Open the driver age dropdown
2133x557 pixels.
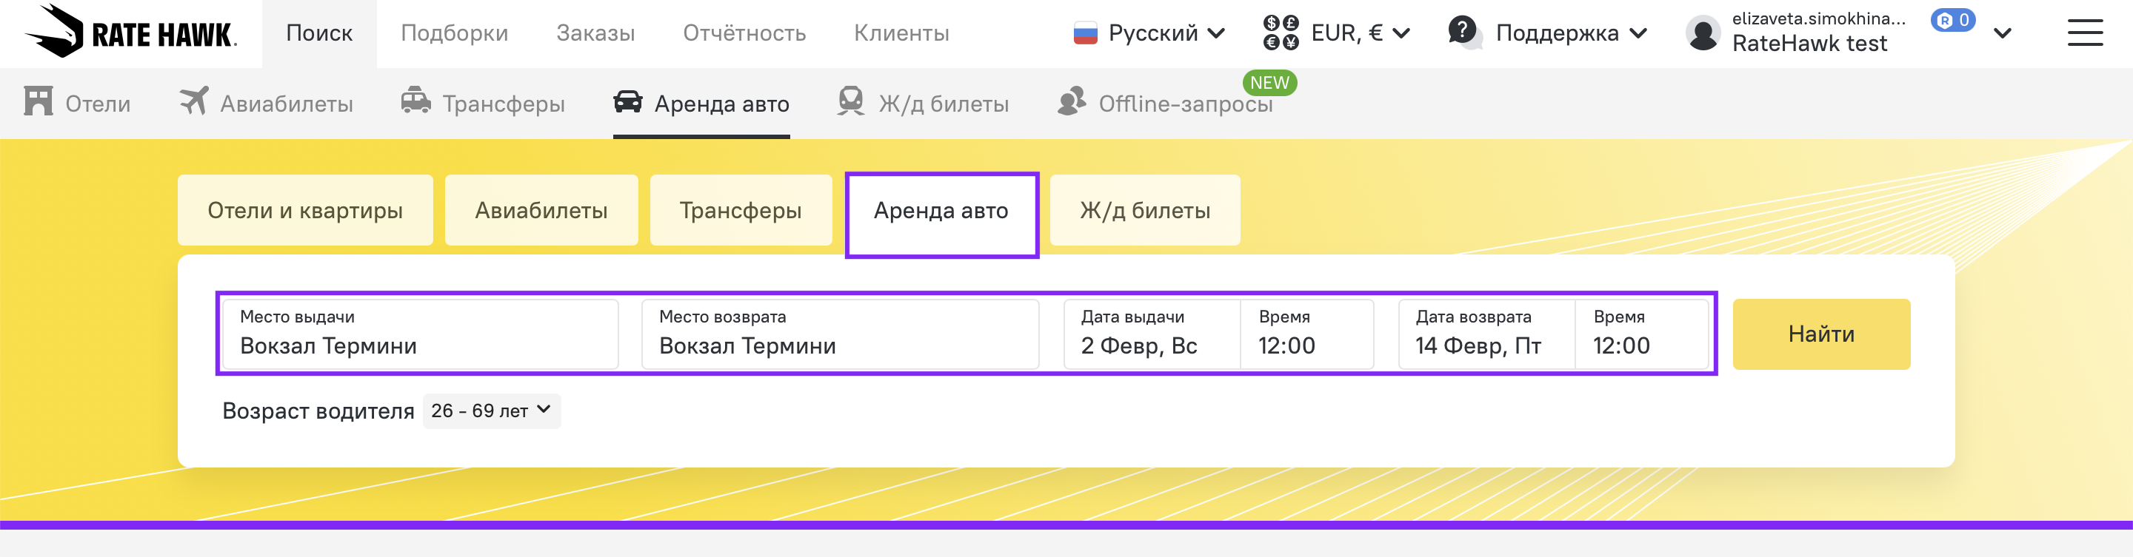pyautogui.click(x=491, y=411)
